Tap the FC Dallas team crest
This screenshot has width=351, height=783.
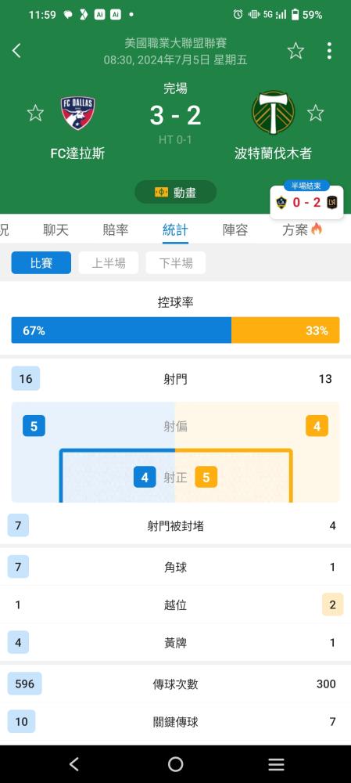pyautogui.click(x=77, y=114)
